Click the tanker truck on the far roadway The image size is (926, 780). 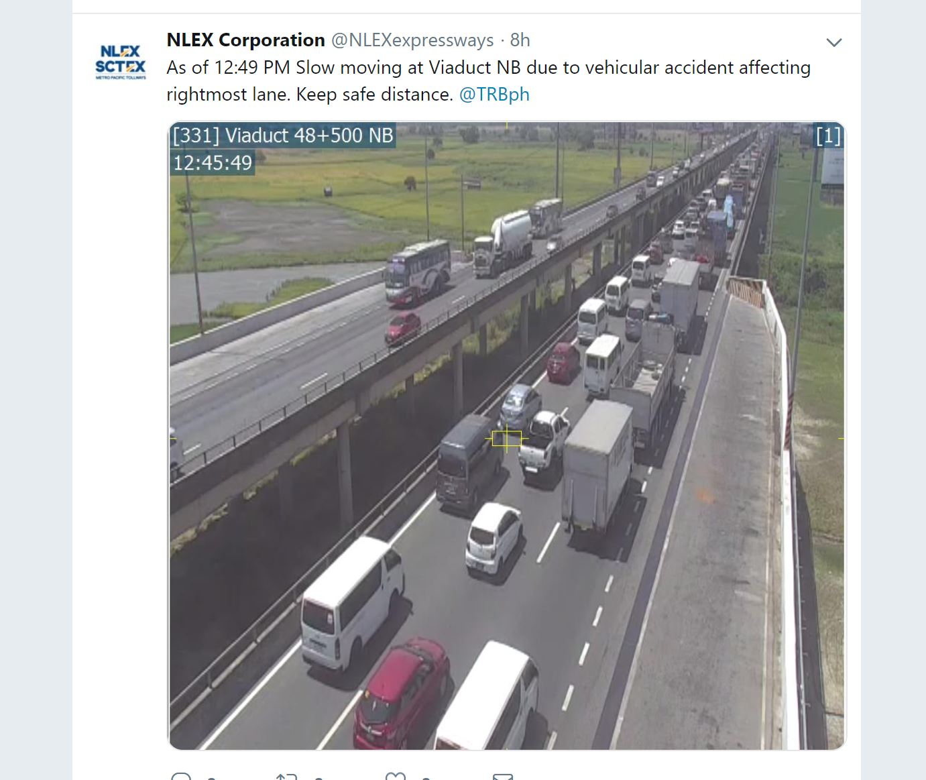pyautogui.click(x=503, y=243)
